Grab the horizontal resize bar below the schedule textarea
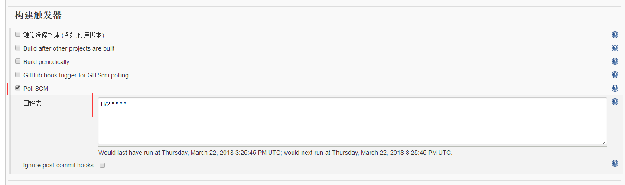Image resolution: width=625 pixels, height=185 pixels. [352, 145]
